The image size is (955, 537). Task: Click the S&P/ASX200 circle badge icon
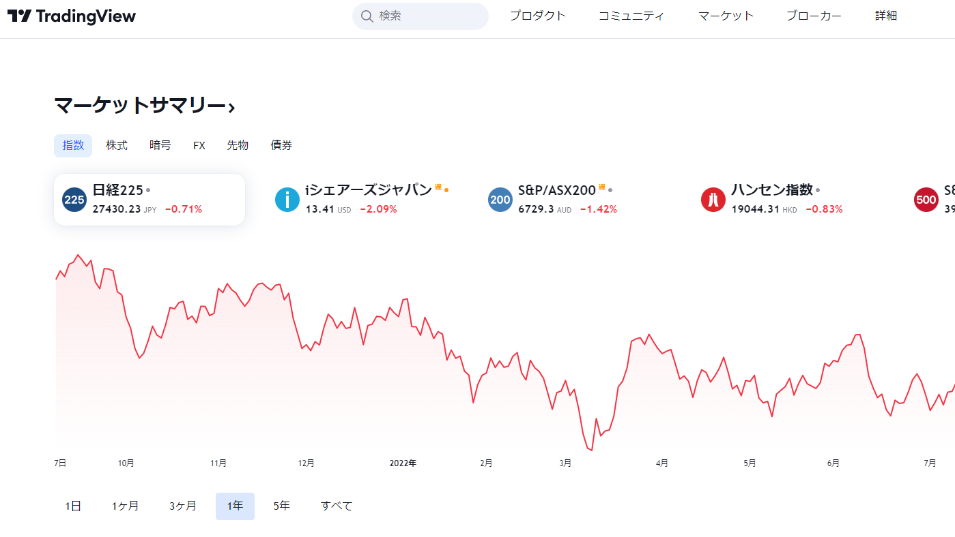tap(500, 199)
